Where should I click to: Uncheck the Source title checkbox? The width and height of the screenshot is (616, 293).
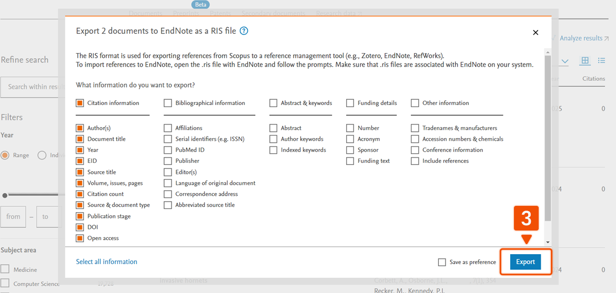point(80,172)
